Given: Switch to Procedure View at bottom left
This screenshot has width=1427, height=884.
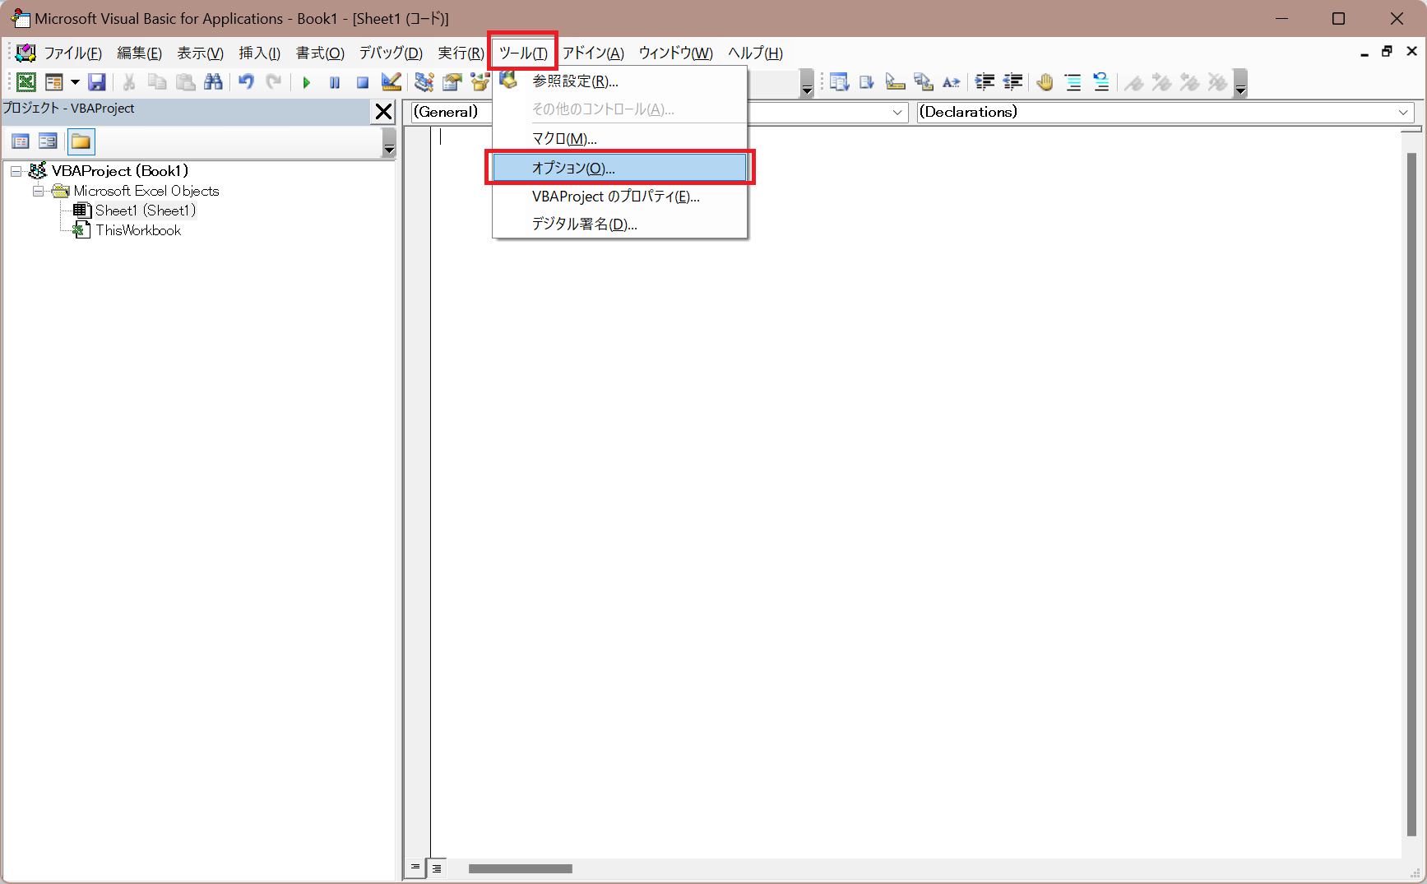Looking at the screenshot, I should (415, 868).
